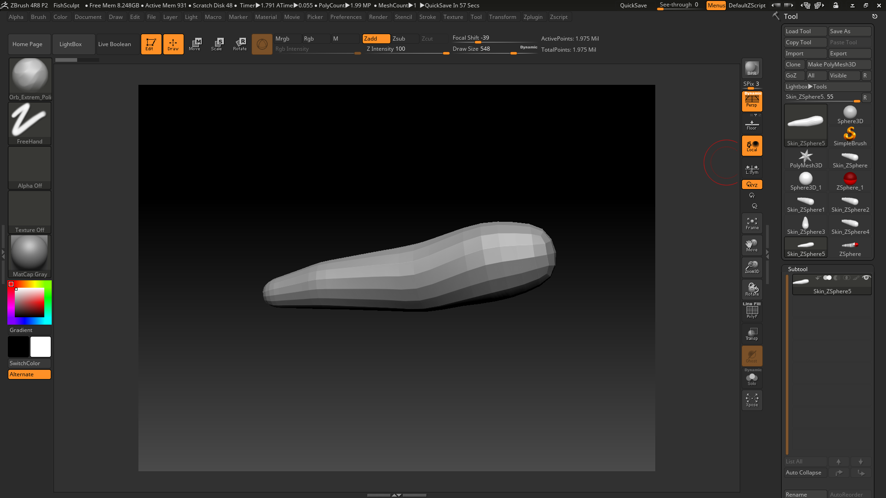Image resolution: width=886 pixels, height=498 pixels.
Task: Select the SimpleBrush tool
Action: coord(850,137)
